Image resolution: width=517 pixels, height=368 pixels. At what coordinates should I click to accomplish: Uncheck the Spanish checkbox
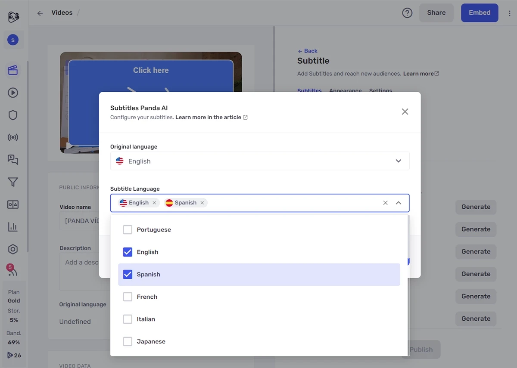click(x=128, y=275)
